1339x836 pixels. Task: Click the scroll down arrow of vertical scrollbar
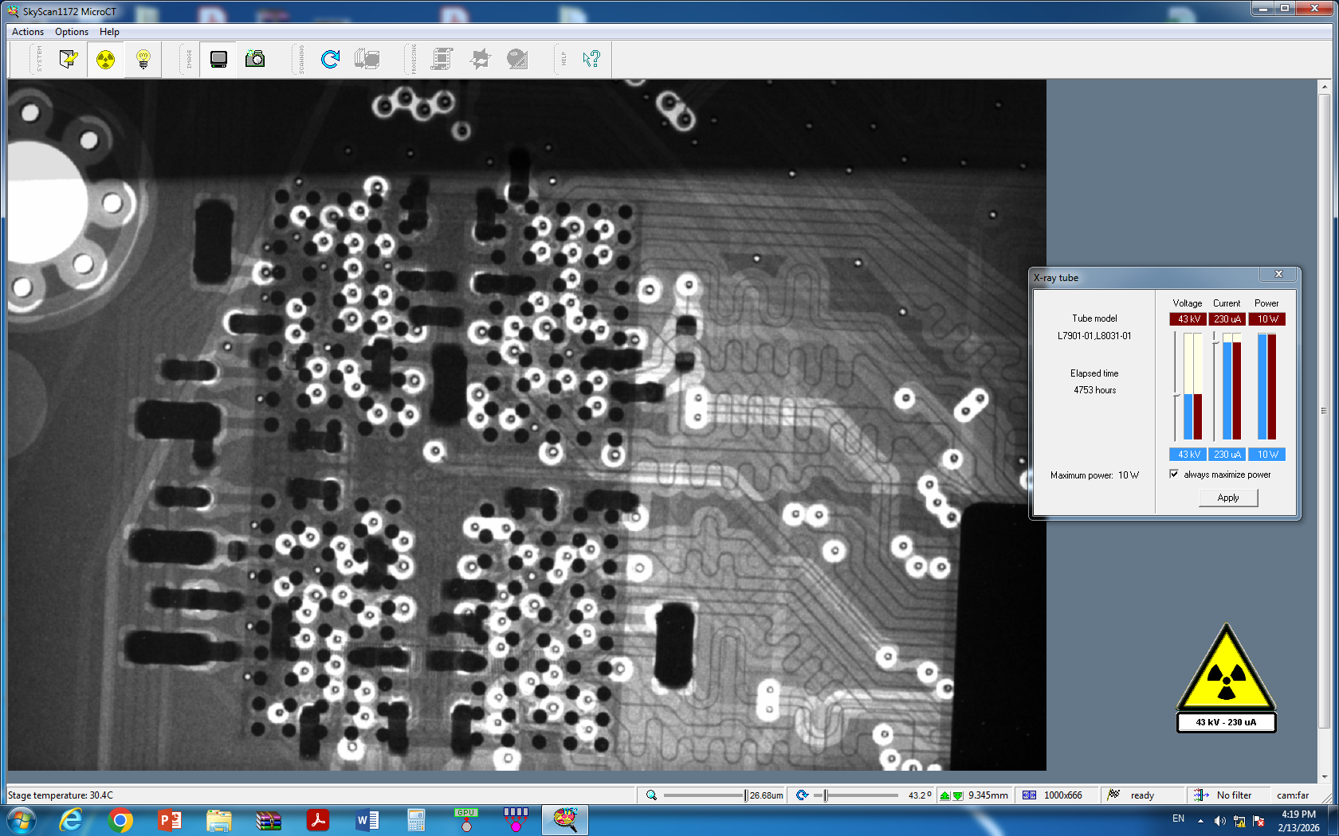[x=1324, y=776]
